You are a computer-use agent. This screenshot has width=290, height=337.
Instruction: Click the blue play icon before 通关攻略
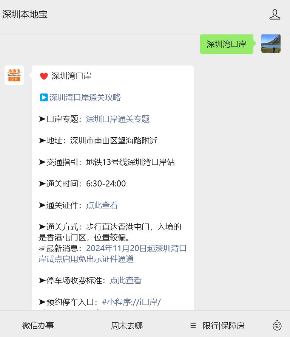[x=44, y=98]
